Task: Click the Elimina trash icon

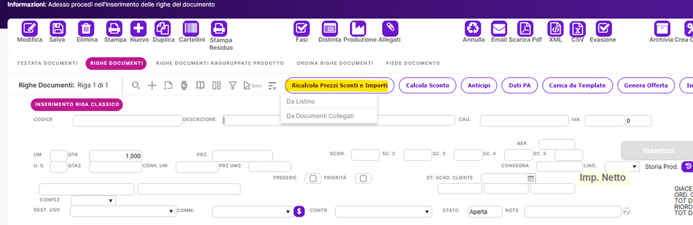Action: pos(86,28)
